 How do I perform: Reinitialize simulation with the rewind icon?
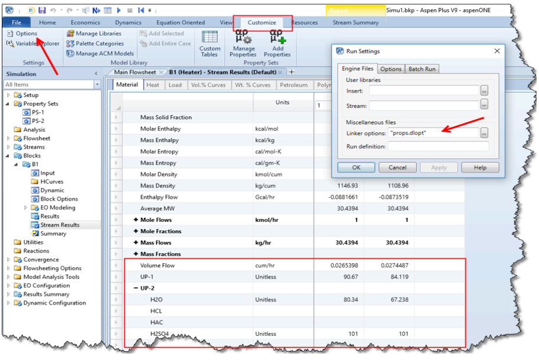pos(141,10)
